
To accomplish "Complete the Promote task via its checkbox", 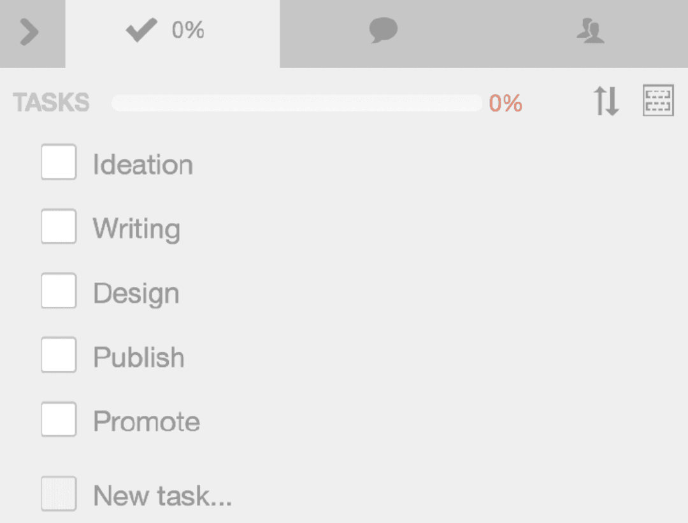I will pos(59,420).
